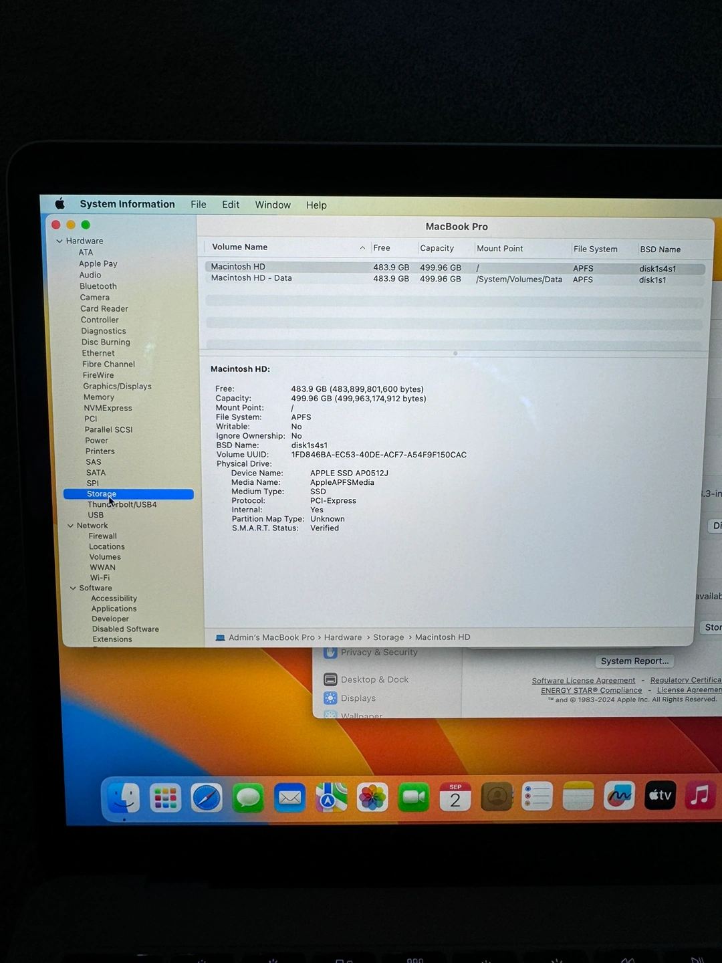722x963 pixels.
Task: Launch Safari from the Dock
Action: click(x=207, y=798)
